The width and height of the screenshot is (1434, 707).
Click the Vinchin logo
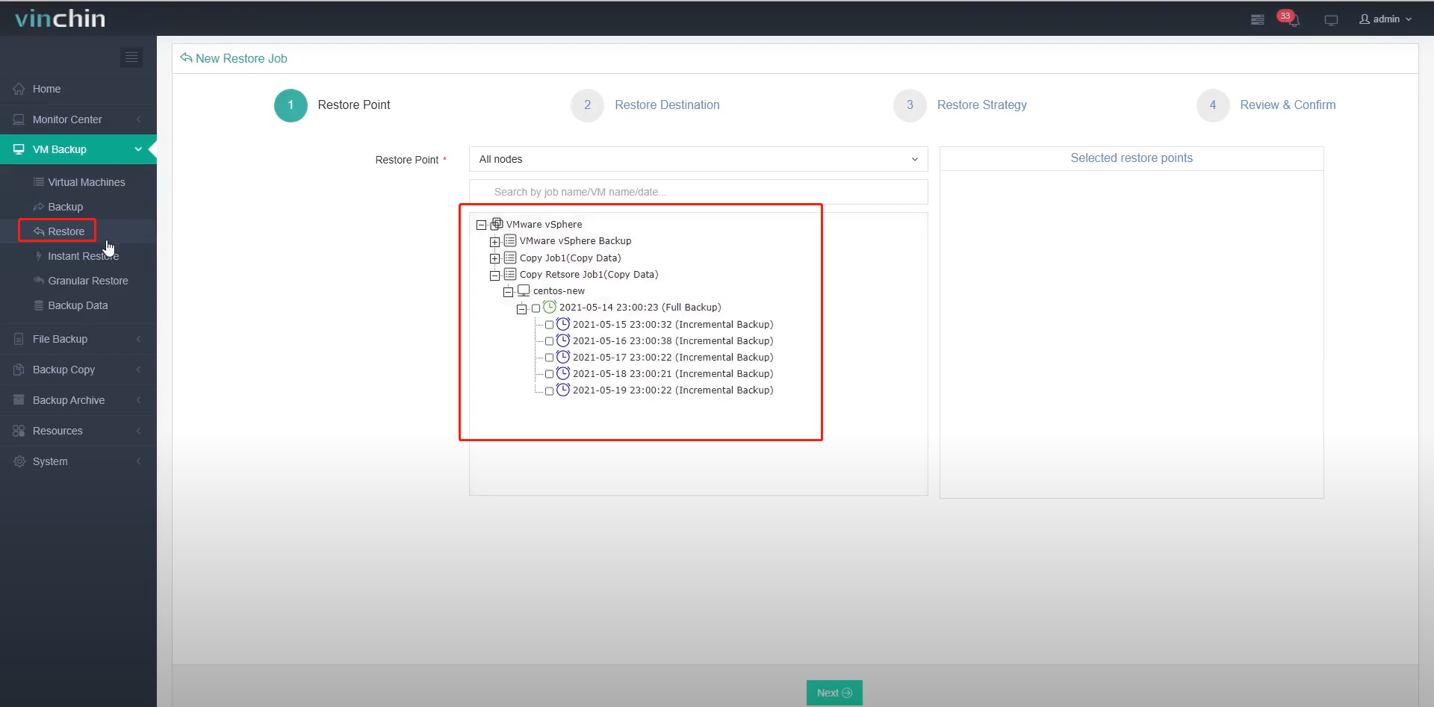(60, 18)
